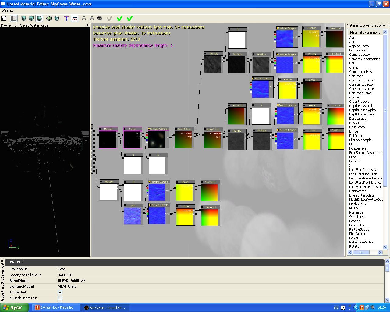This screenshot has height=312, width=390.
Task: Click the eye icon in toolbar
Action: 100,18
